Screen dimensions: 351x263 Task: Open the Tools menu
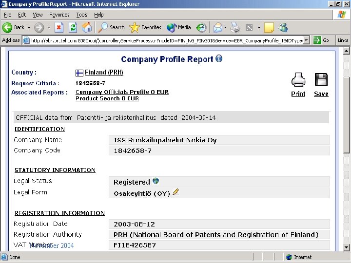click(82, 15)
